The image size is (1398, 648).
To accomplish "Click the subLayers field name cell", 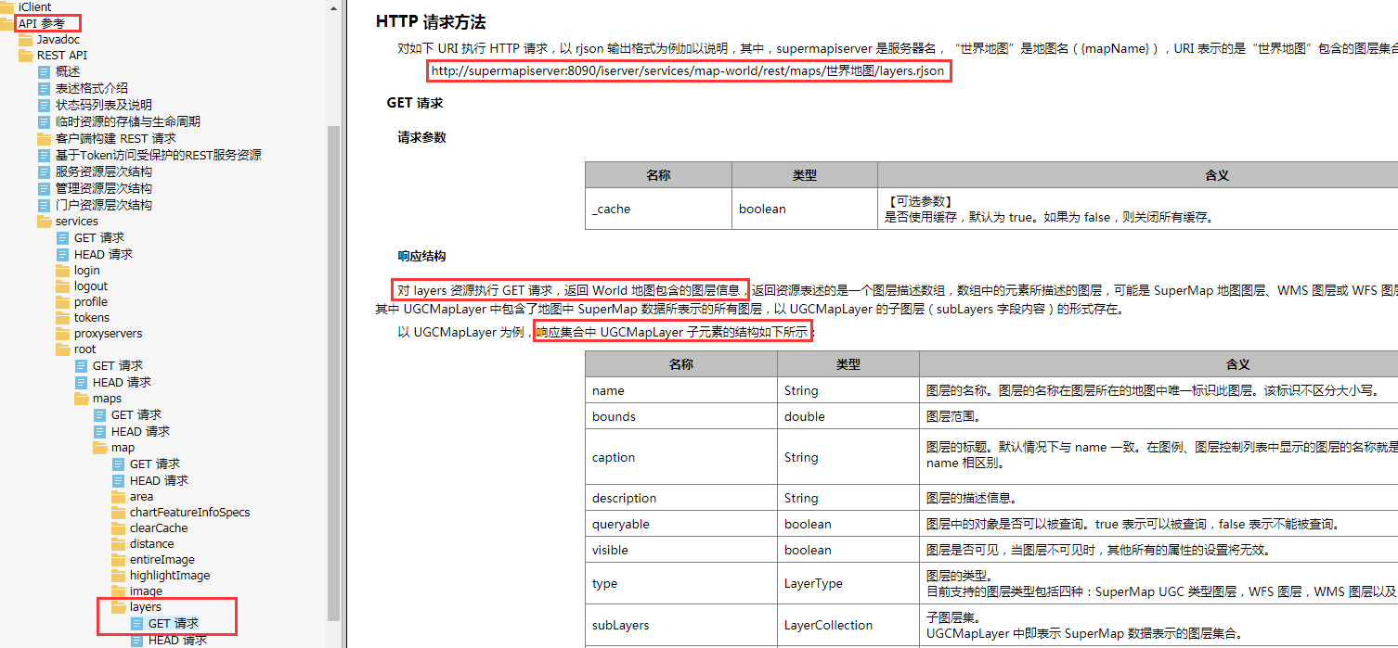I will click(x=680, y=625).
